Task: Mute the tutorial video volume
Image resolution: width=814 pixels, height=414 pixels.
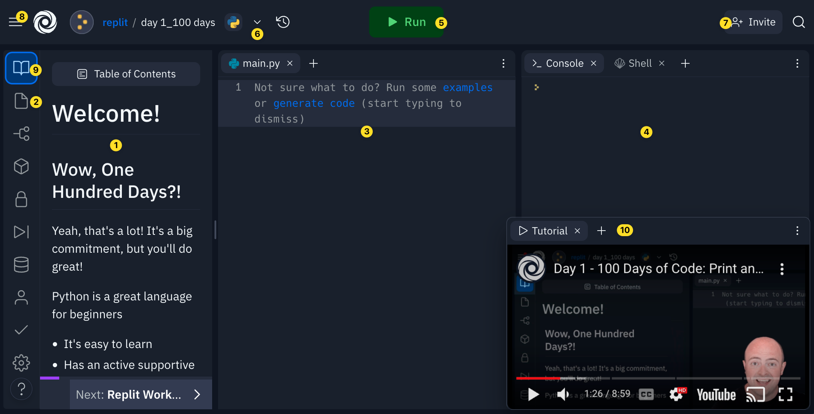Action: tap(563, 394)
